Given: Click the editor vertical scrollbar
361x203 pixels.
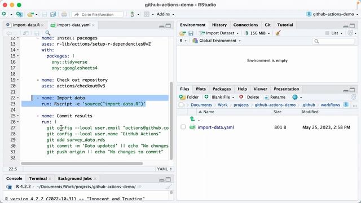Looking at the screenshot, I should [171, 121].
